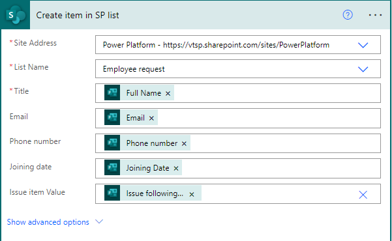Click Show advanced options link
Viewport: 392px width, 241px height.
48,222
